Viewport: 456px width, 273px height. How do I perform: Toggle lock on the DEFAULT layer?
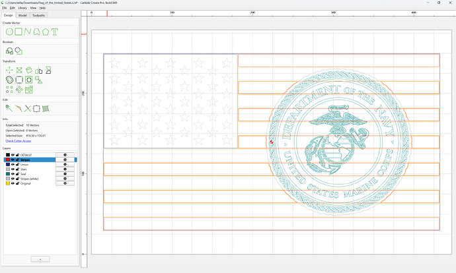click(x=17, y=155)
